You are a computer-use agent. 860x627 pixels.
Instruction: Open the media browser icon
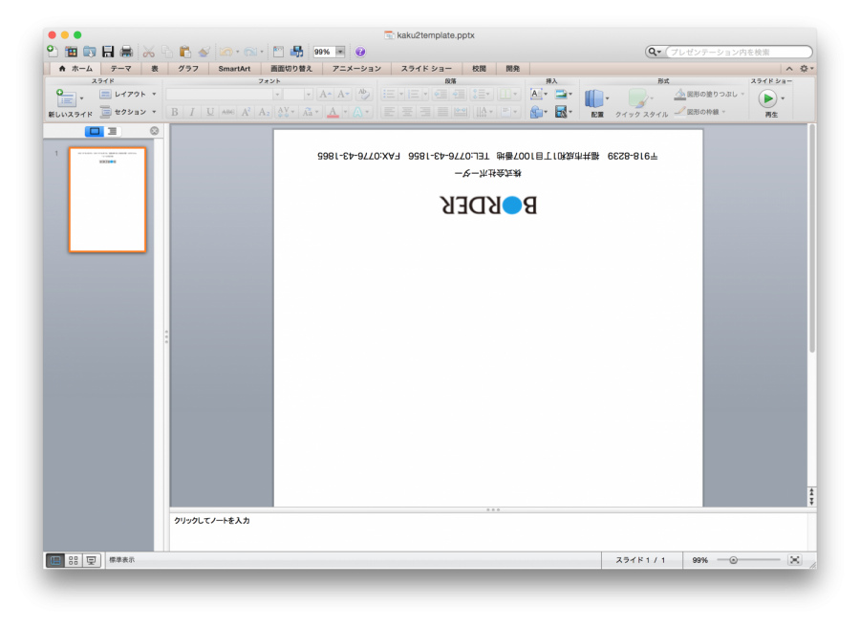[x=297, y=52]
